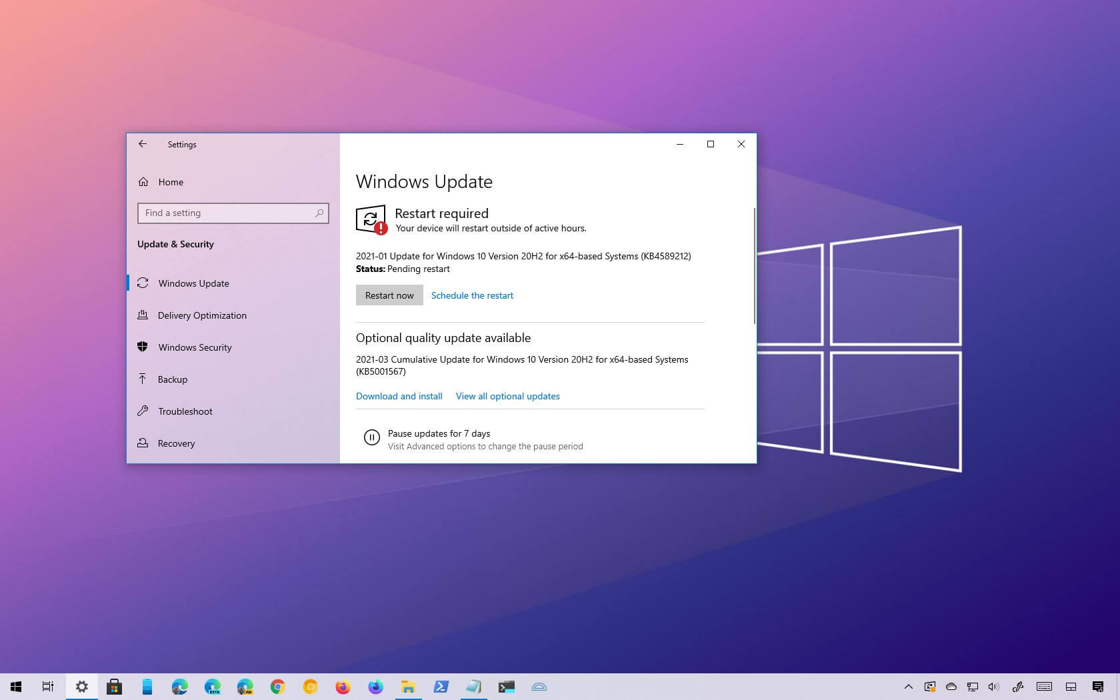Click the pause circle icon beside Pause updates
The width and height of the screenshot is (1120, 700).
pos(371,437)
